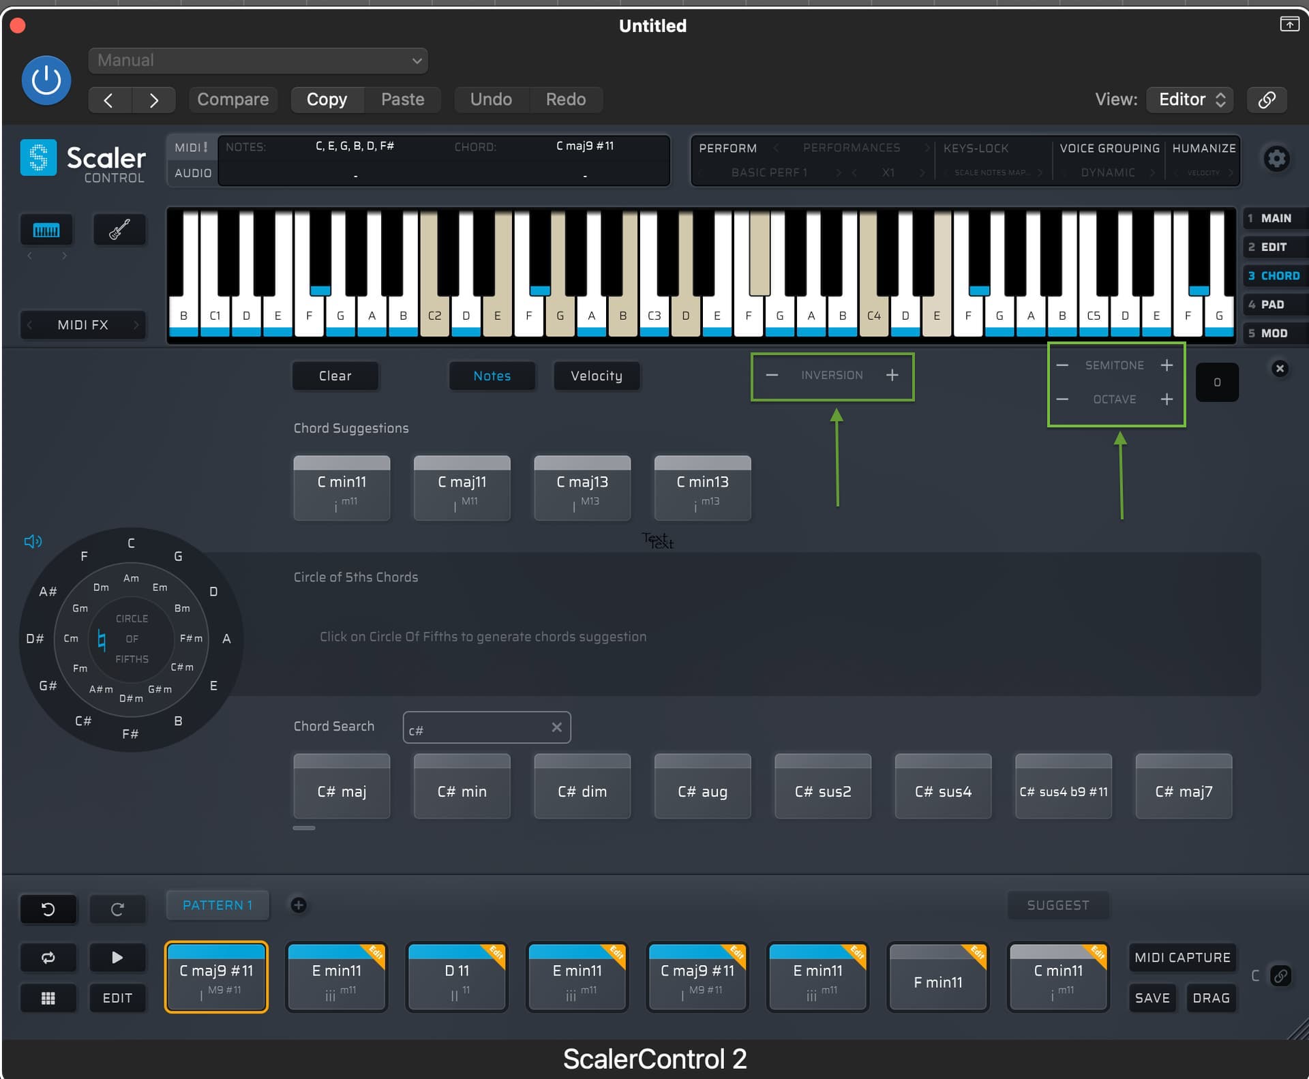Open the View Editor dropdown
The image size is (1309, 1079).
point(1191,100)
